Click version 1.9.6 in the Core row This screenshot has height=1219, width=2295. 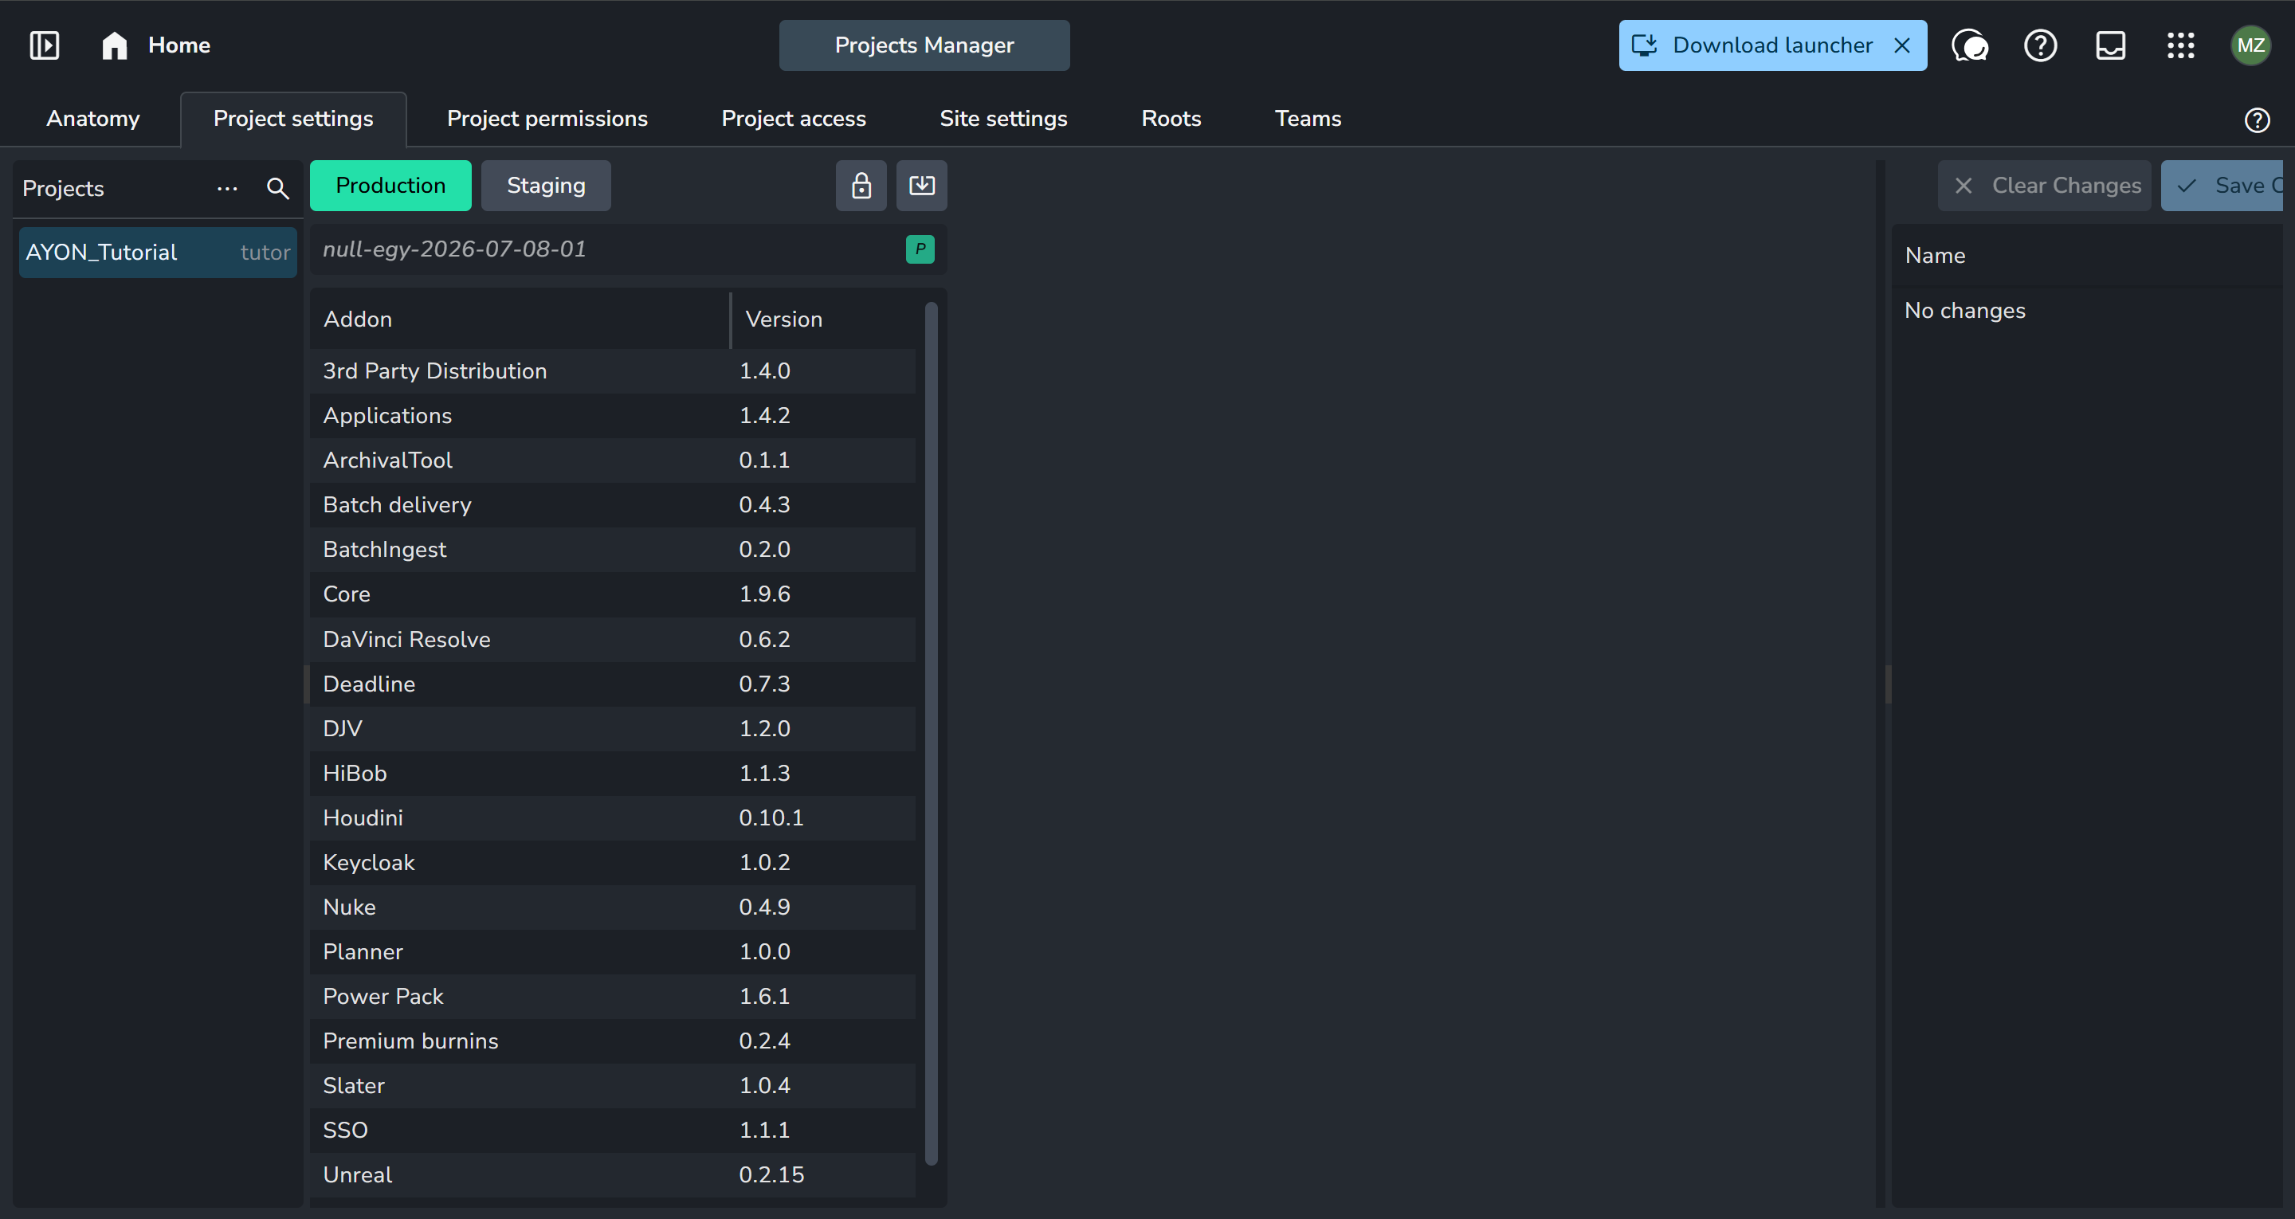[x=764, y=594]
